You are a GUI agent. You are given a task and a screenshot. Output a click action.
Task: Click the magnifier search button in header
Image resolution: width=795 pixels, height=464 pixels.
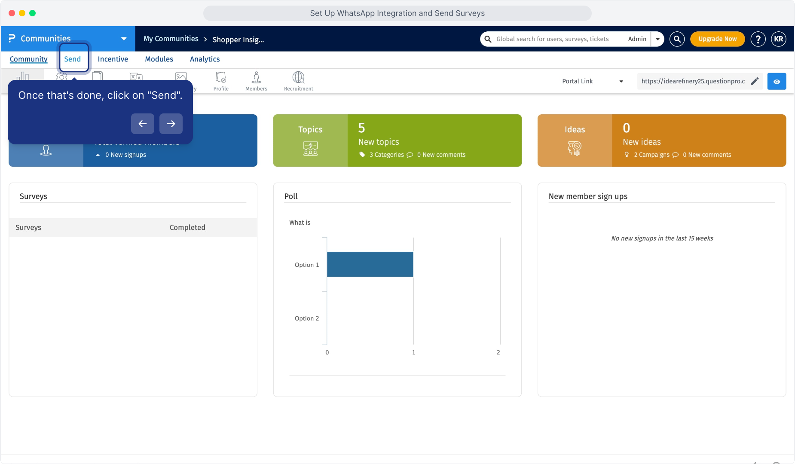pyautogui.click(x=677, y=39)
